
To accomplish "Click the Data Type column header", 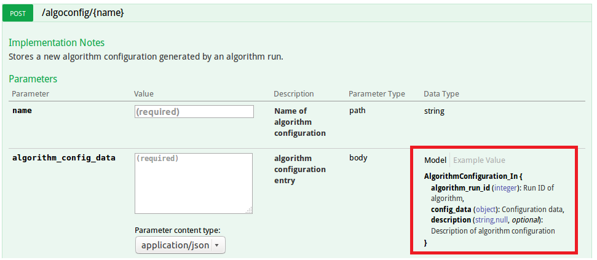I will 441,94.
